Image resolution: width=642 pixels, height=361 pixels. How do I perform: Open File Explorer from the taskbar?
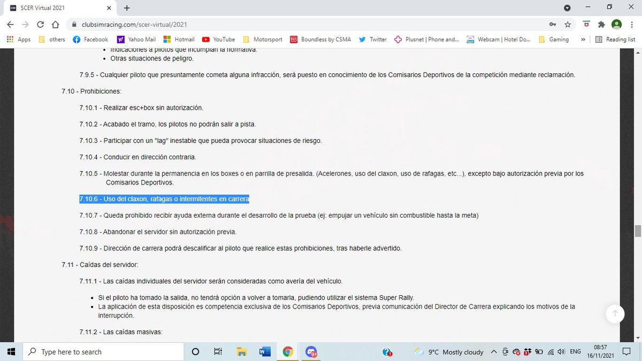click(x=241, y=351)
